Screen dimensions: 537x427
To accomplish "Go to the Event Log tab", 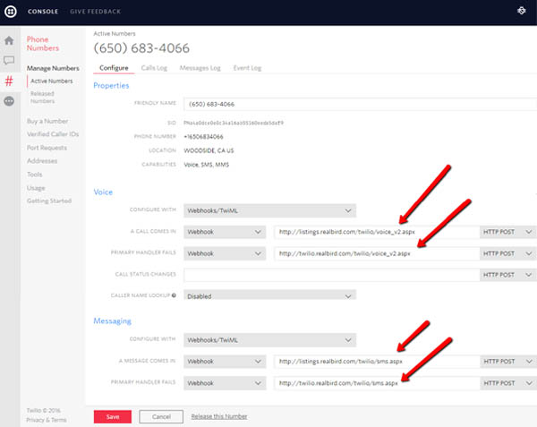I will 248,68.
